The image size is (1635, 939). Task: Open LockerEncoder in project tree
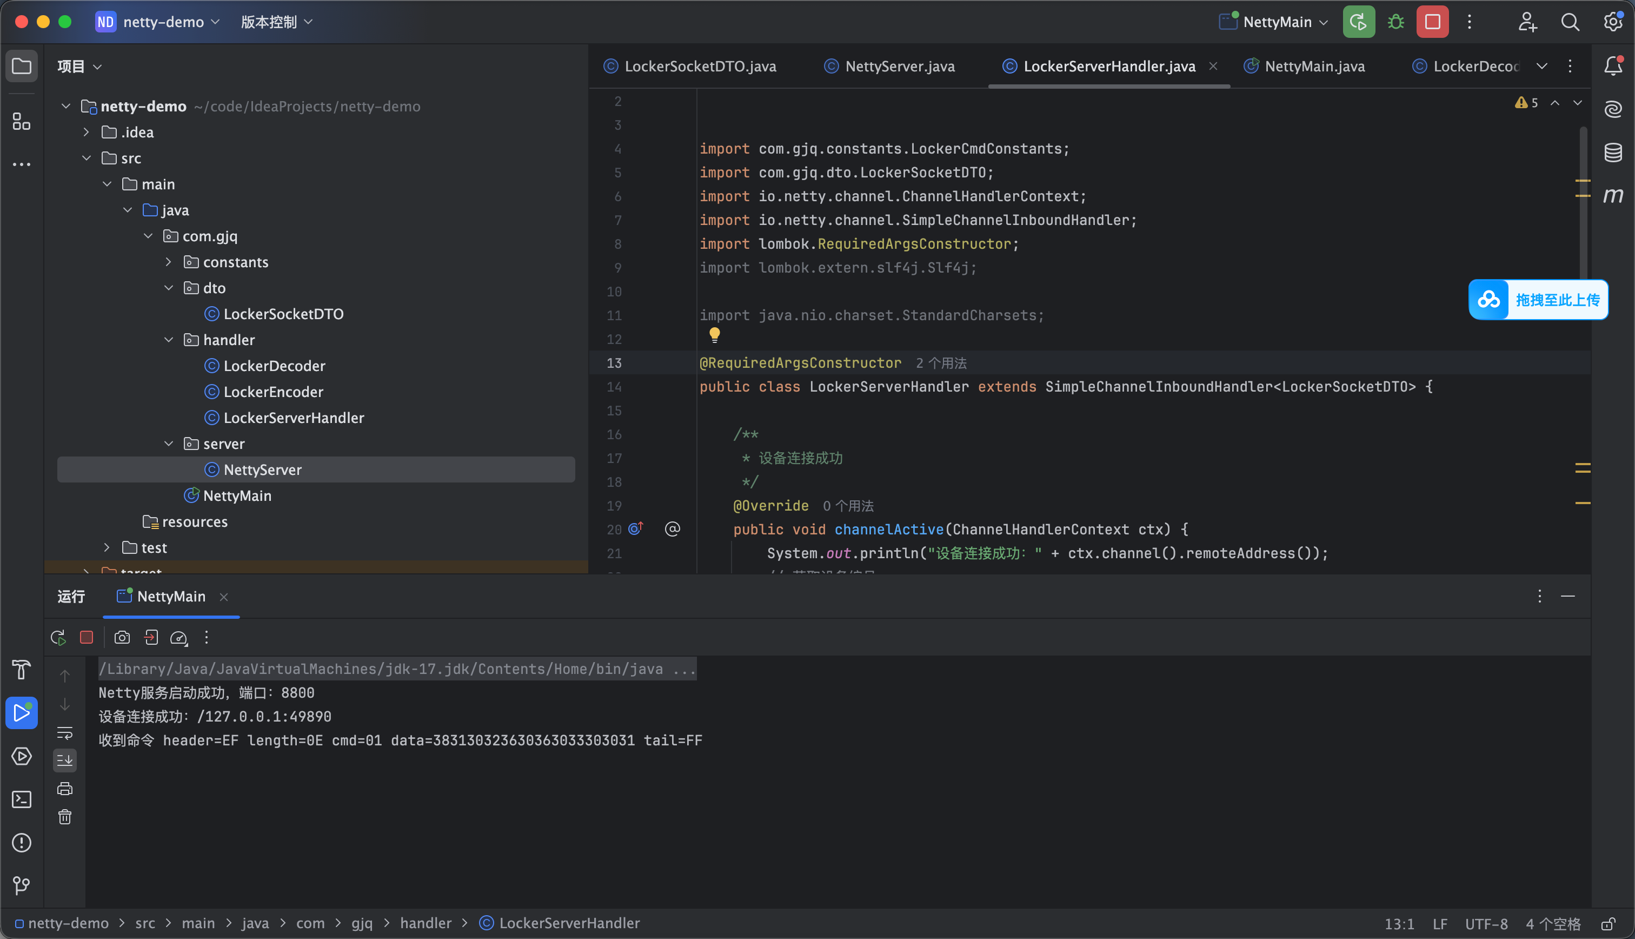(264, 392)
